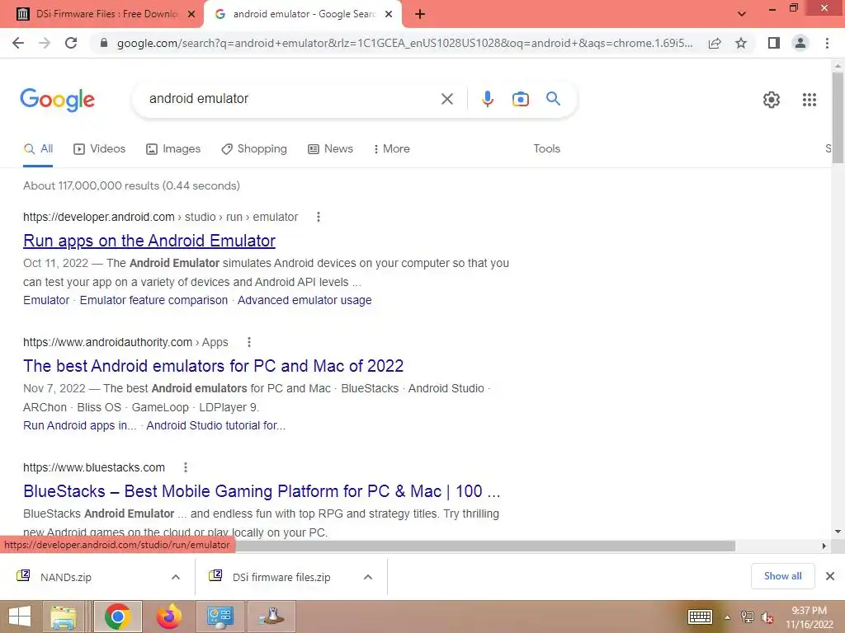Switch to News results

click(330, 149)
